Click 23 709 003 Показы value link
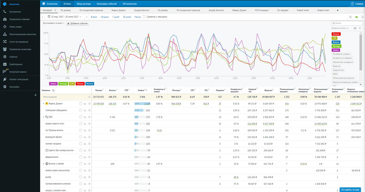This screenshot has height=192, width=365. coord(99,104)
